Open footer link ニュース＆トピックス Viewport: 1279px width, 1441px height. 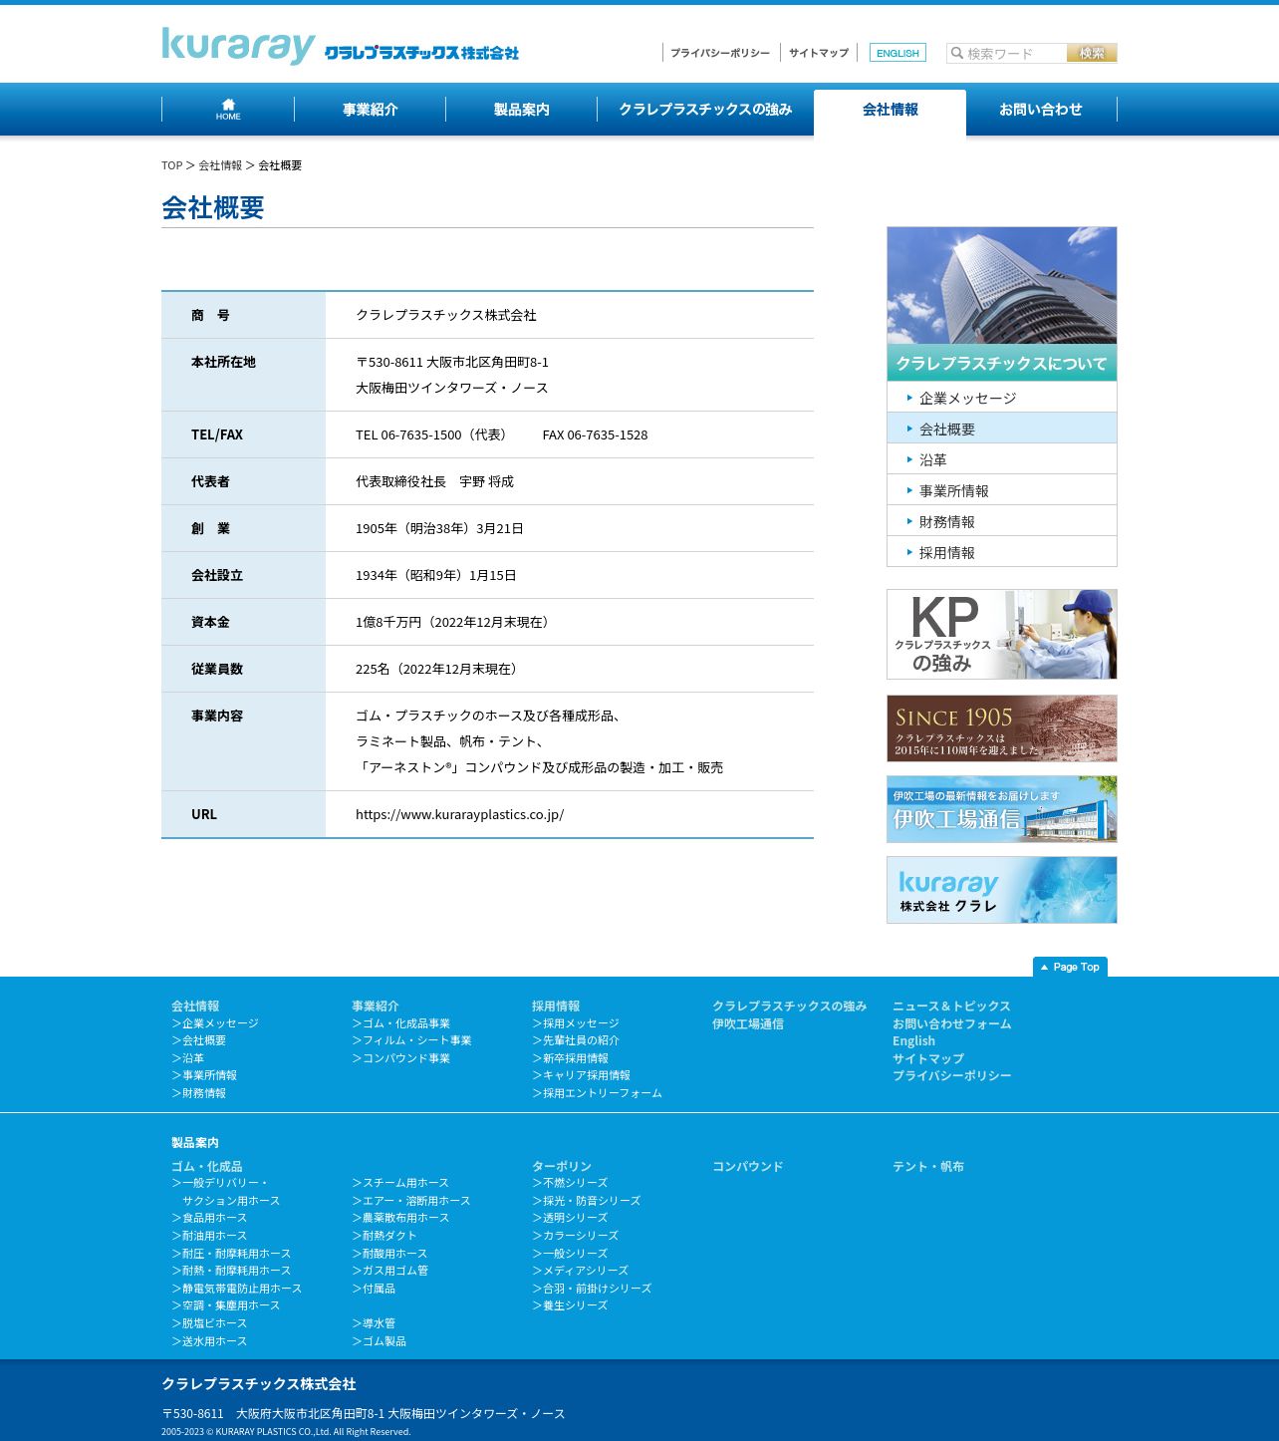tap(951, 1007)
